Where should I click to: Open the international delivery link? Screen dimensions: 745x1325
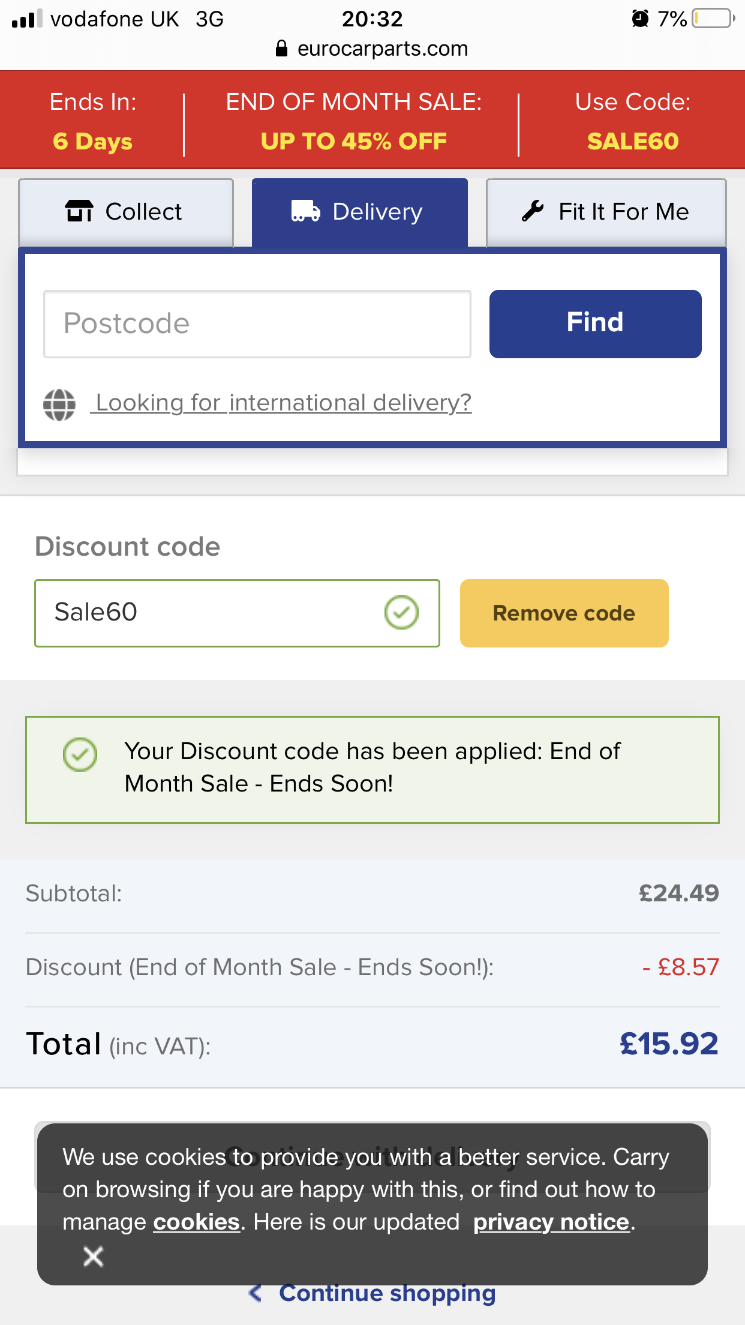(x=281, y=403)
